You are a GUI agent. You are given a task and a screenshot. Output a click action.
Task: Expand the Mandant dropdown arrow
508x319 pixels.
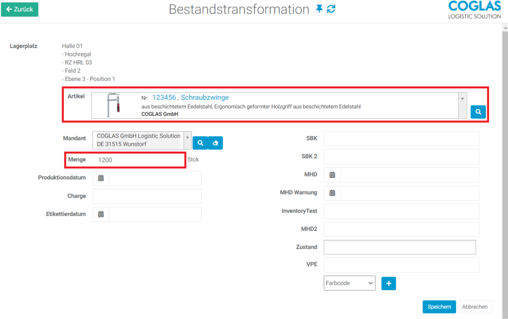click(x=187, y=138)
